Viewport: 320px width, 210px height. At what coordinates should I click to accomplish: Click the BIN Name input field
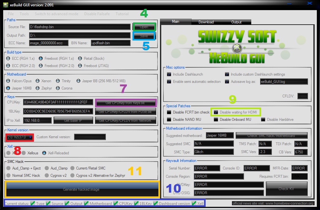111,43
